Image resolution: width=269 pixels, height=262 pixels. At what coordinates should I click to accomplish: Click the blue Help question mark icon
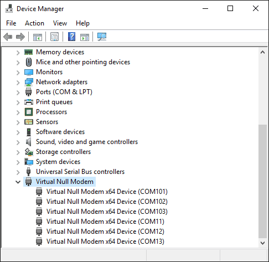(71, 37)
